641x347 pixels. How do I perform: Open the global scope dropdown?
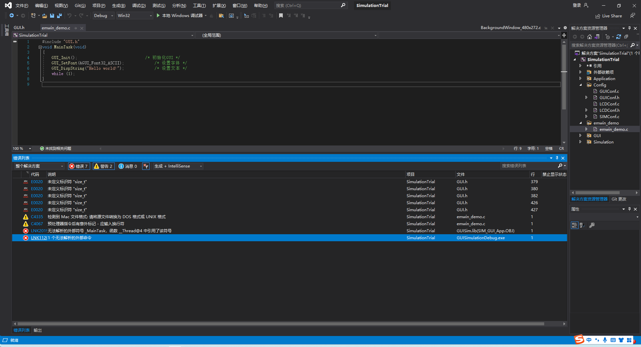286,35
